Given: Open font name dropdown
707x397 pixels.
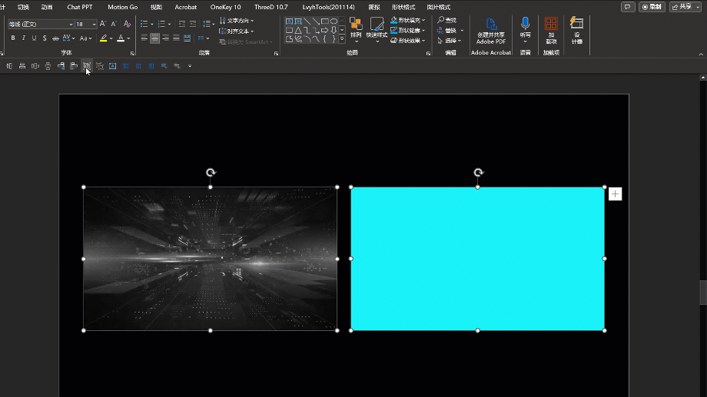Looking at the screenshot, I should tap(71, 25).
